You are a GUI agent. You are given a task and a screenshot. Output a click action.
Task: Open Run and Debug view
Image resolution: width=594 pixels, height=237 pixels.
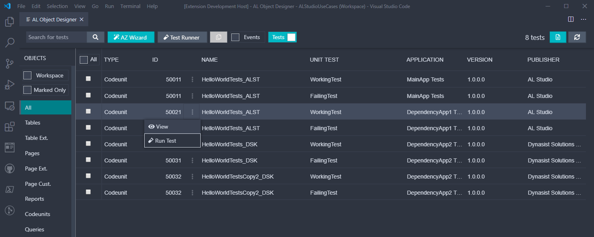pyautogui.click(x=10, y=85)
